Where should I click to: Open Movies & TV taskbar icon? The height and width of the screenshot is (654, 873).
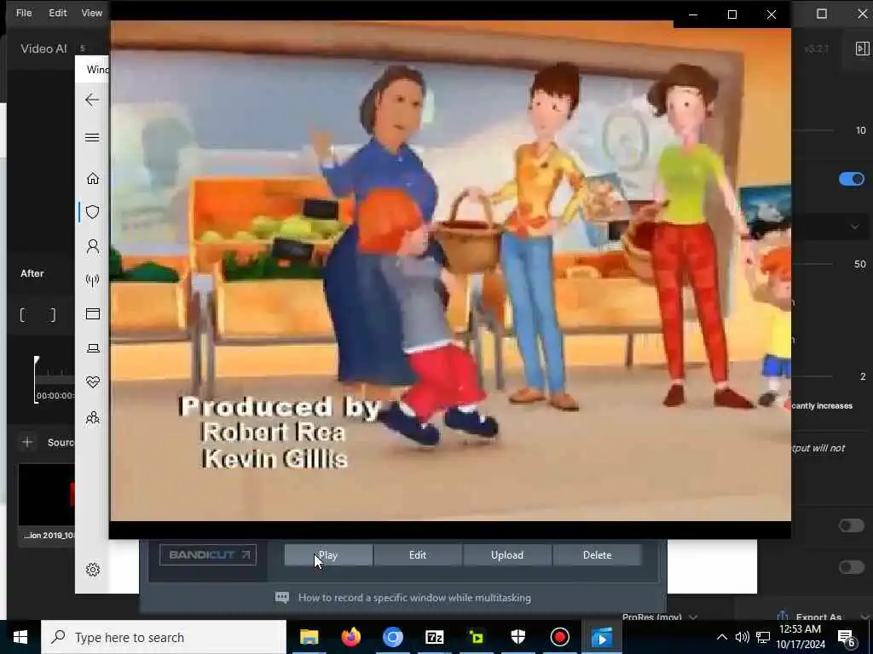point(601,637)
